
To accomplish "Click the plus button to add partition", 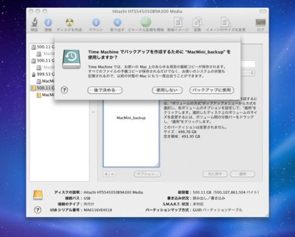I will tap(106, 174).
